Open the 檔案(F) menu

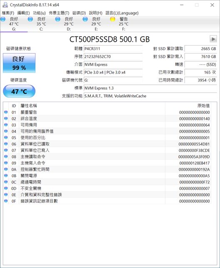[x=8, y=13]
